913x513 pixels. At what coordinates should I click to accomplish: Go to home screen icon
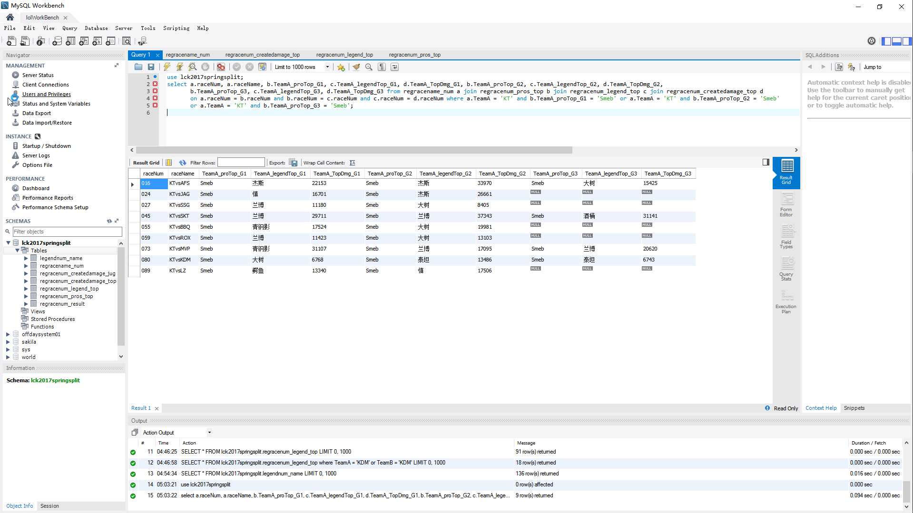pos(10,17)
